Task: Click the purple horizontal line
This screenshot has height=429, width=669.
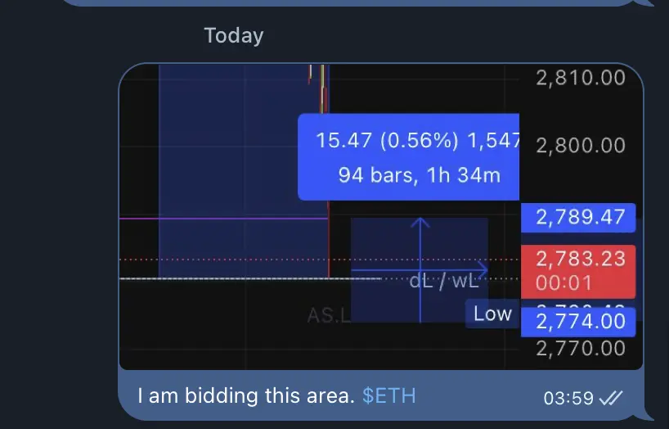Action: point(223,219)
